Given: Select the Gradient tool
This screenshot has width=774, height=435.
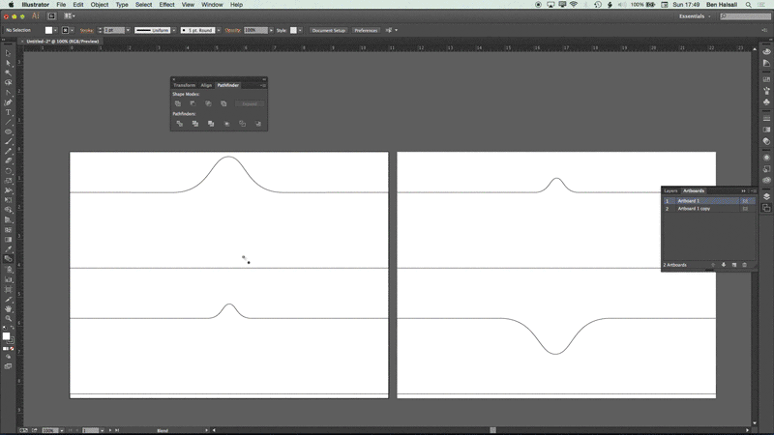Looking at the screenshot, I should click(8, 240).
